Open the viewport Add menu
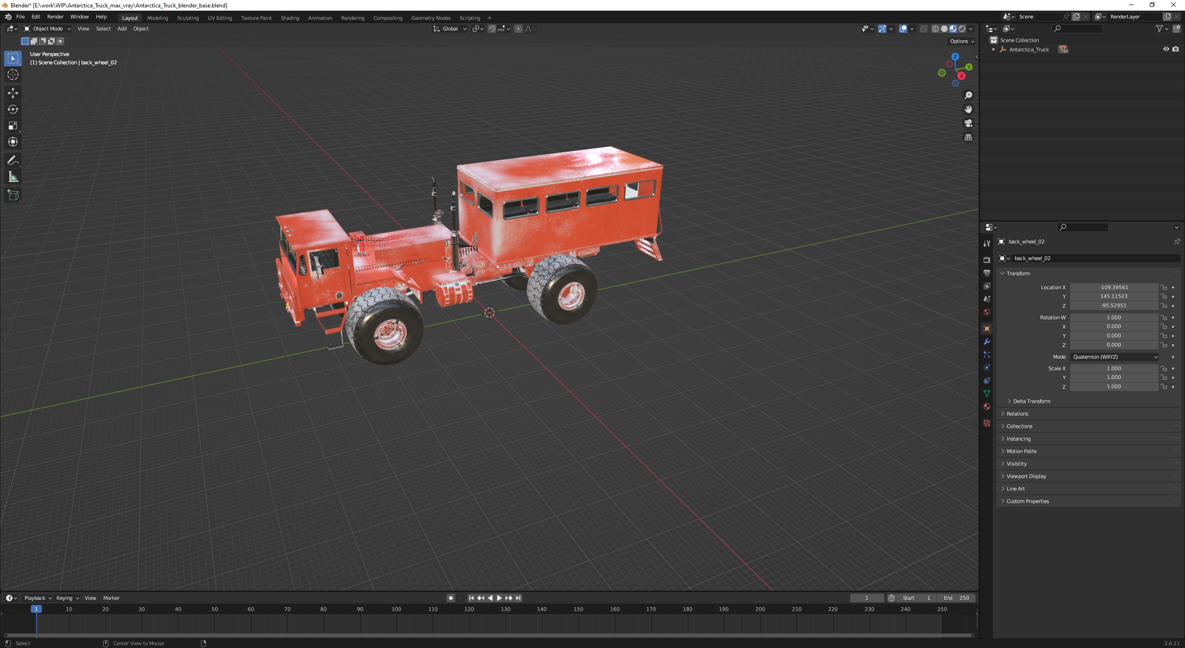Viewport: 1185px width, 648px height. click(x=122, y=29)
